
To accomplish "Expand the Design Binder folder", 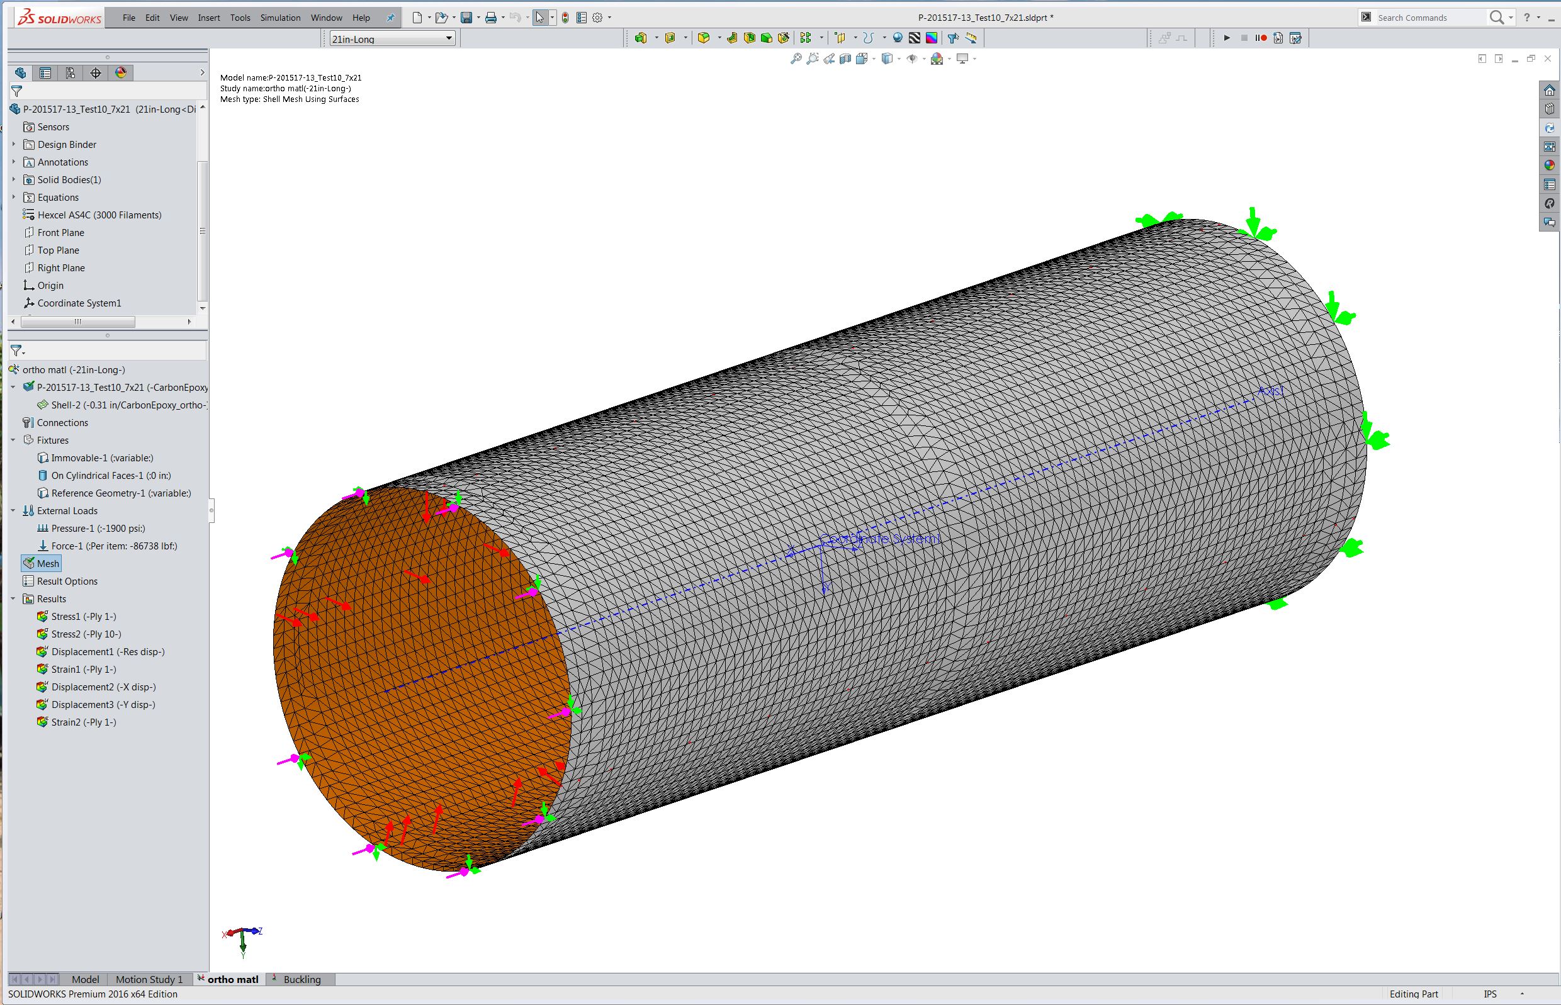I will click(14, 143).
